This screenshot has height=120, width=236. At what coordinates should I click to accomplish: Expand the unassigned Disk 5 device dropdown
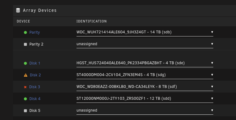click(x=145, y=110)
